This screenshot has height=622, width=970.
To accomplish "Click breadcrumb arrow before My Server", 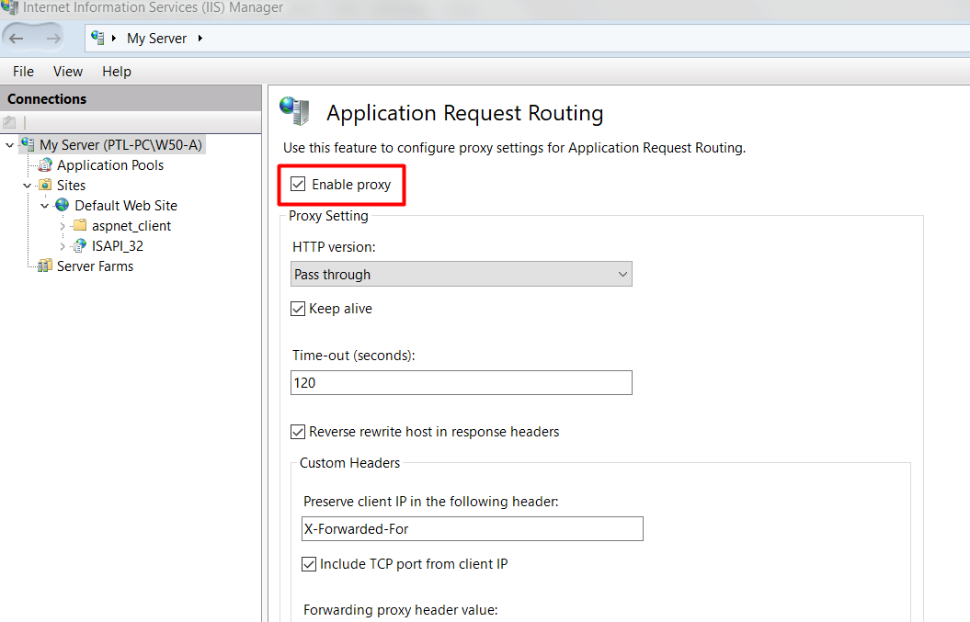I will [x=114, y=39].
